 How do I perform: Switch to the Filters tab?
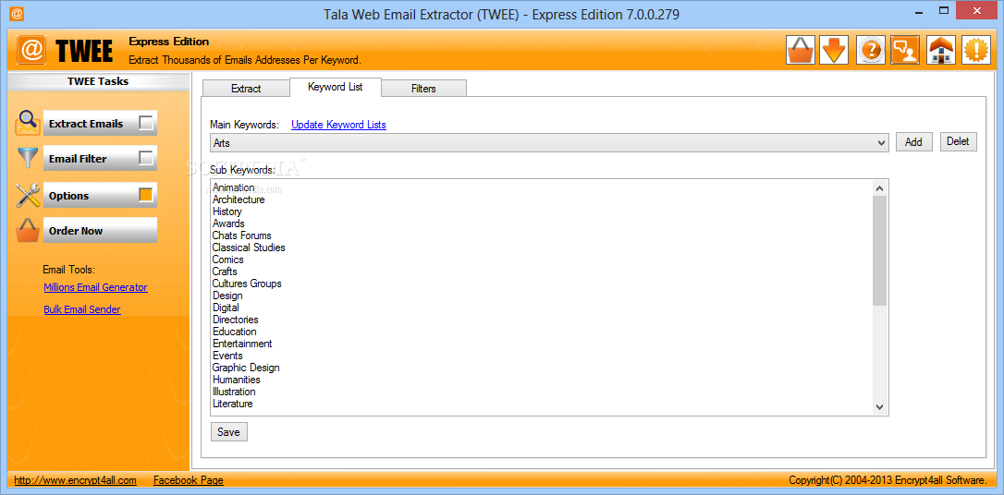pyautogui.click(x=423, y=89)
